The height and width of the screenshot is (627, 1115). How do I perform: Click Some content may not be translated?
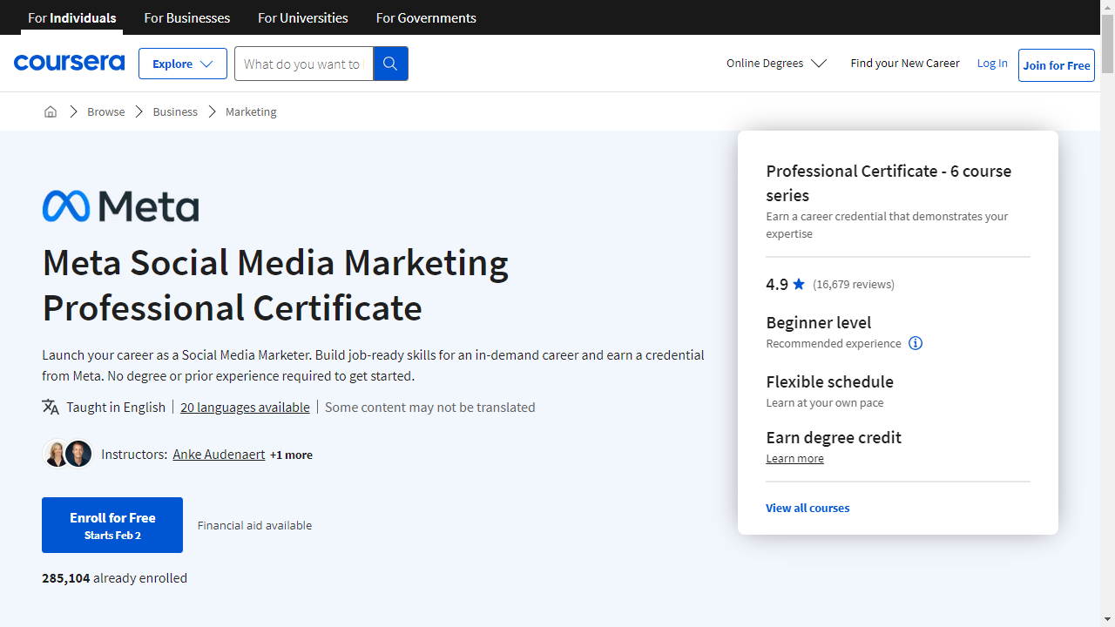click(430, 407)
